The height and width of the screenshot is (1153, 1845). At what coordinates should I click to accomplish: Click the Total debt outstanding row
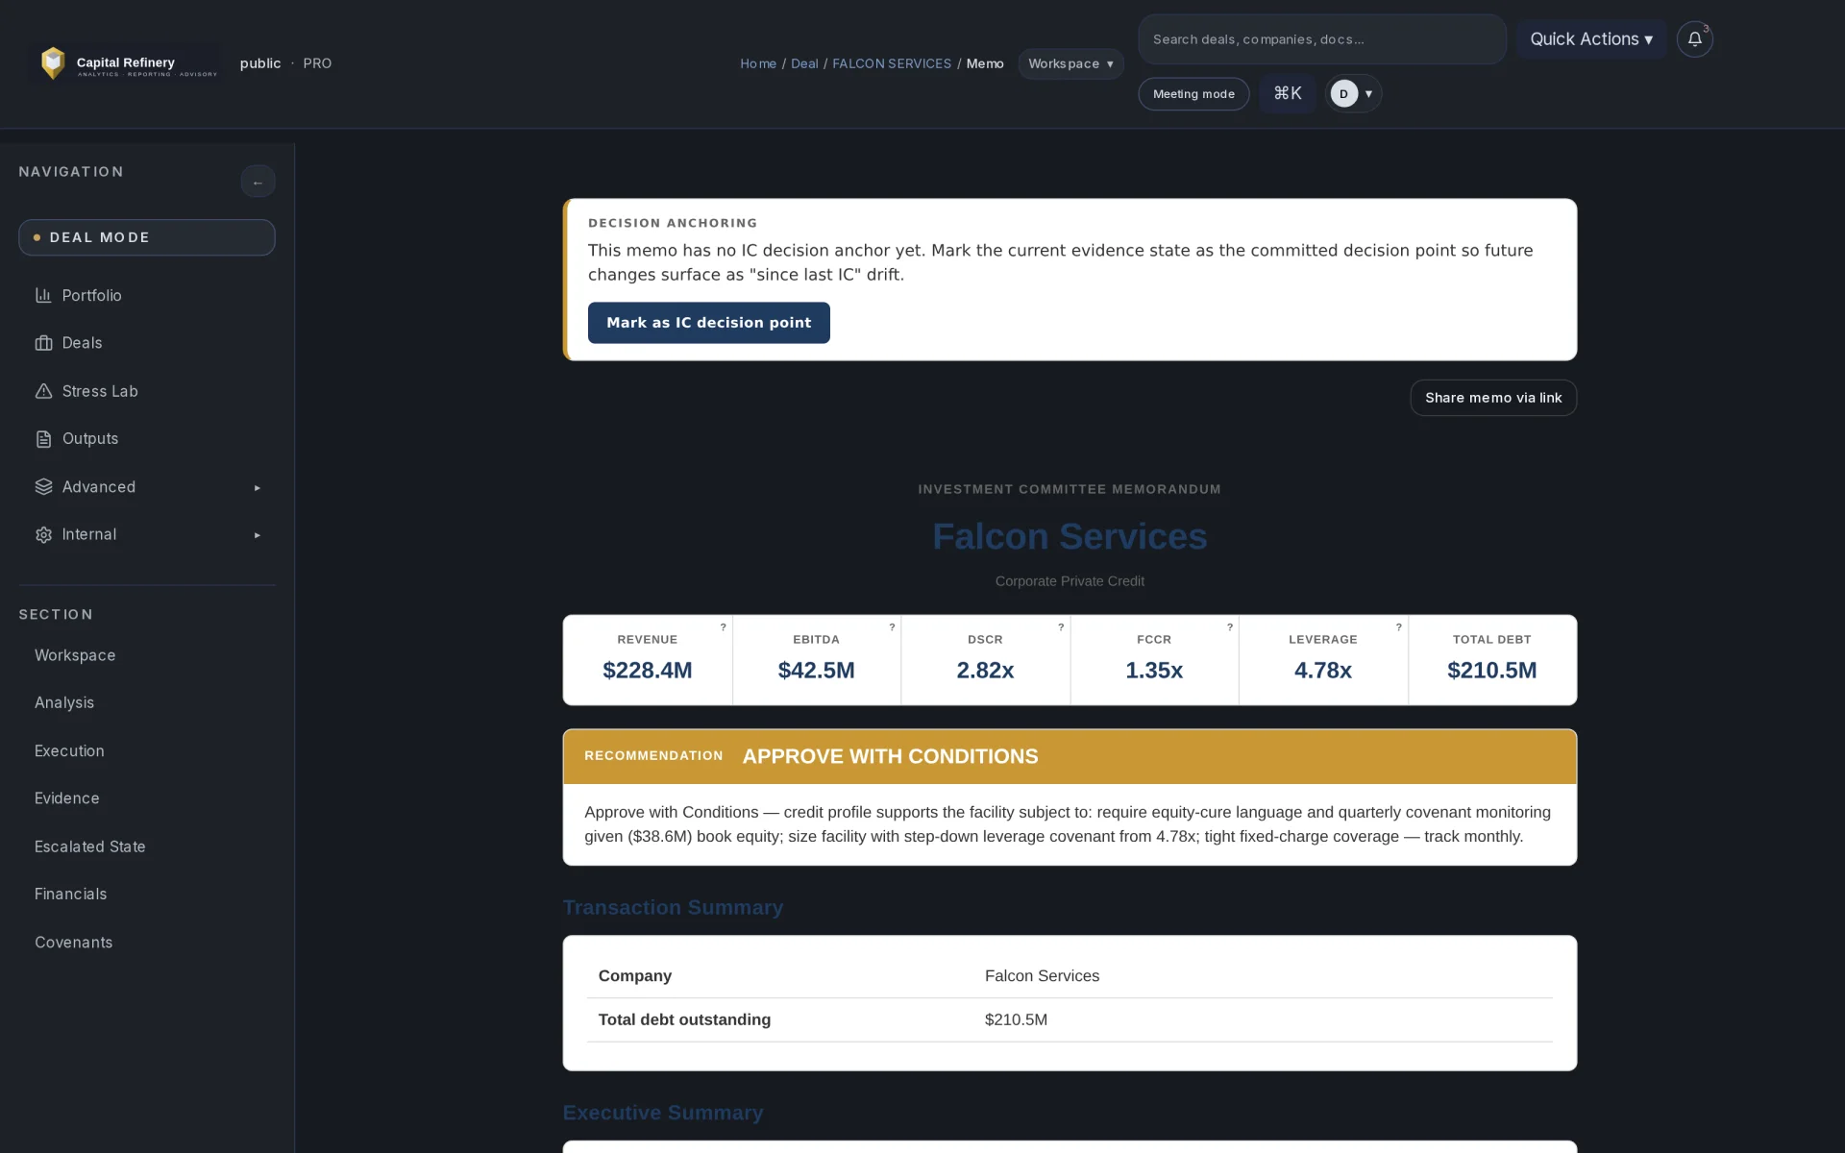pos(1070,1019)
